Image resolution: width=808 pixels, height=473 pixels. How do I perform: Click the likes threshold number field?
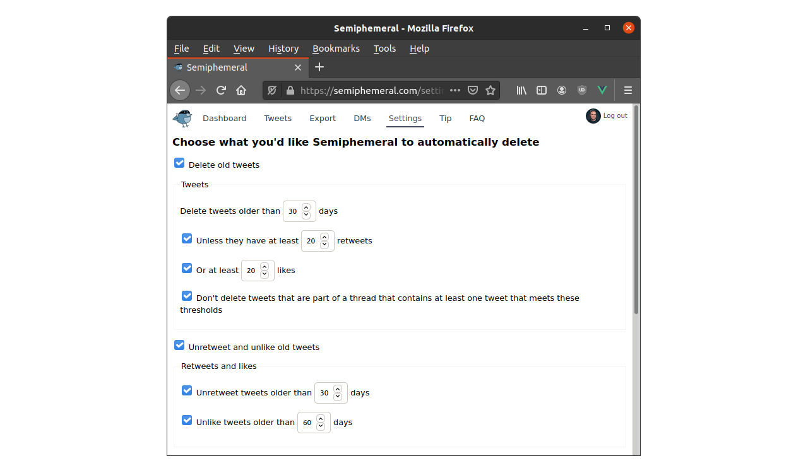click(258, 271)
